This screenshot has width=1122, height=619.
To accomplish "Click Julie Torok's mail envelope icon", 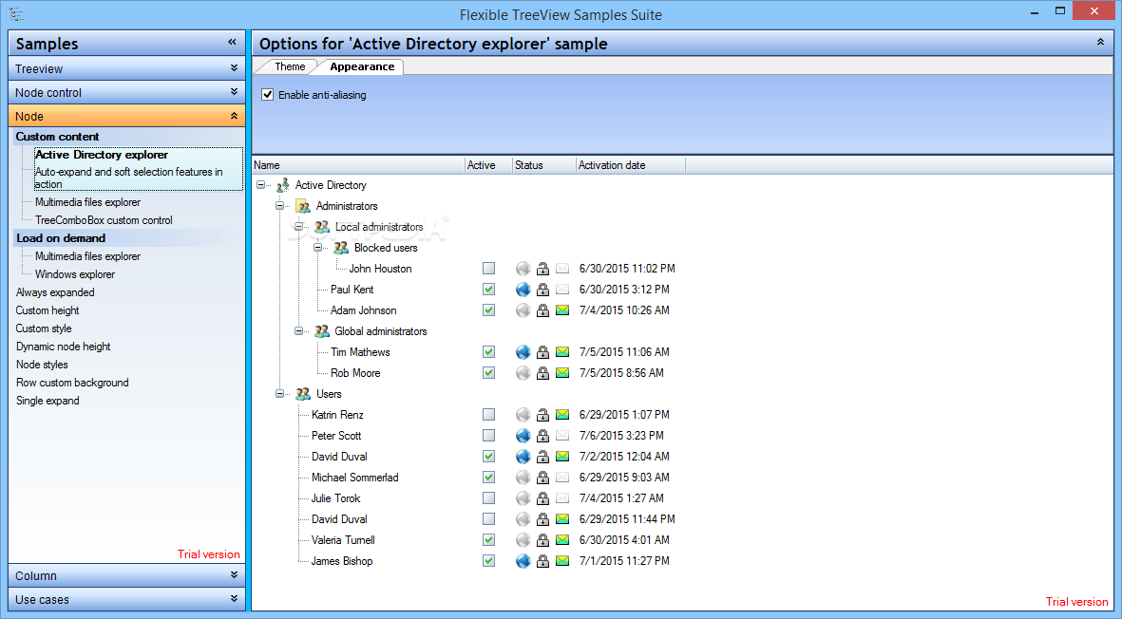I will [562, 498].
